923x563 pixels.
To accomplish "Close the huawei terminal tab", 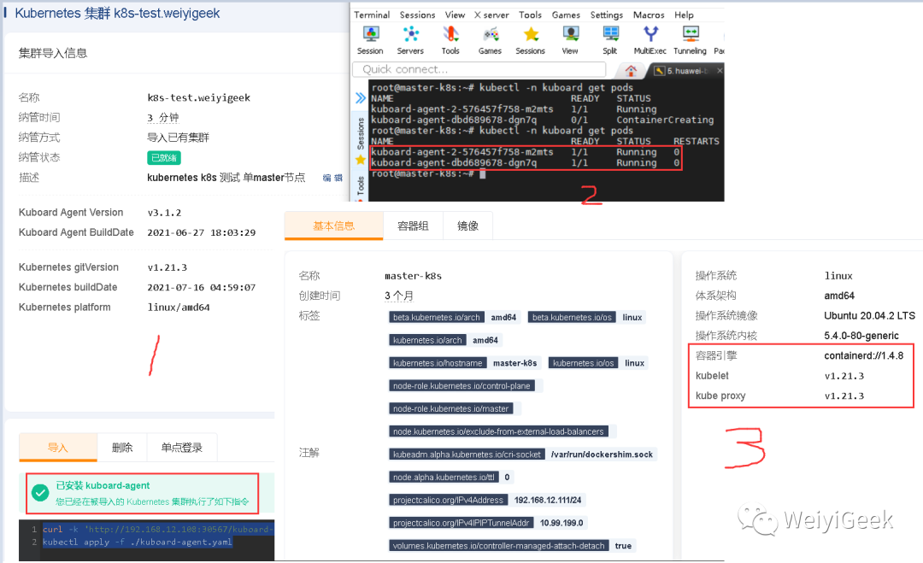I will click(720, 71).
